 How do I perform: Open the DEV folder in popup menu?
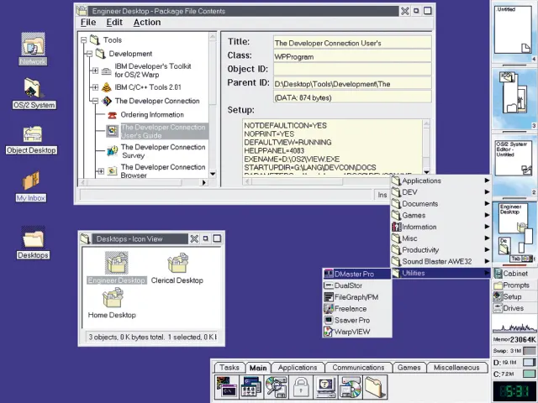point(440,192)
